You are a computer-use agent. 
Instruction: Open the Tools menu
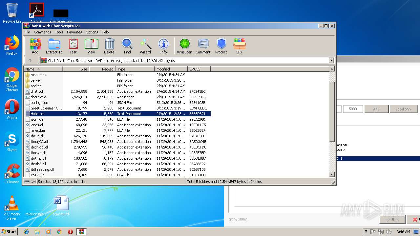tap(59, 32)
